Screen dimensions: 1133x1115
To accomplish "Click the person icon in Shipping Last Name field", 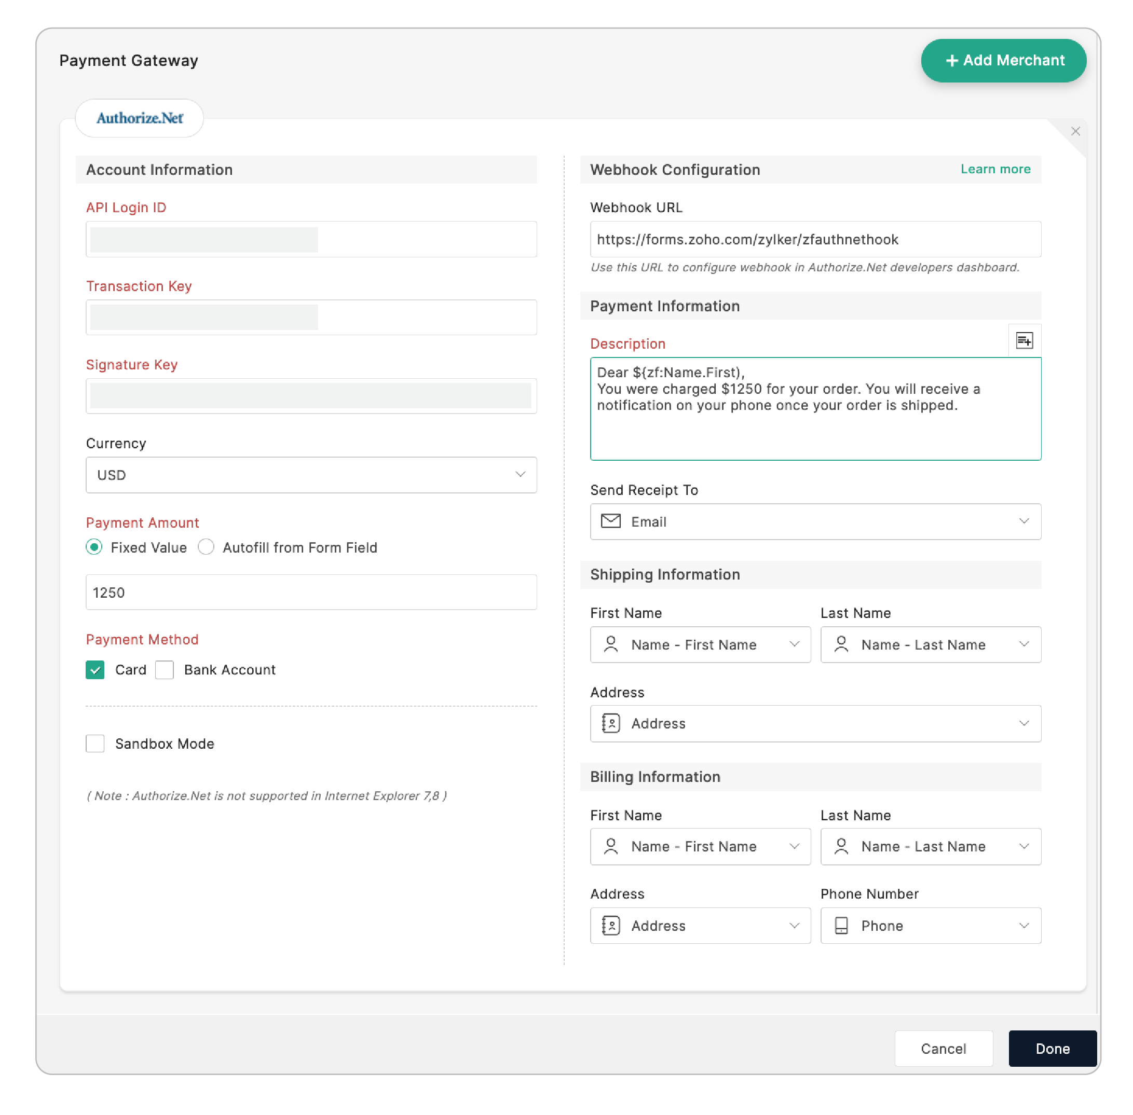I will (842, 644).
